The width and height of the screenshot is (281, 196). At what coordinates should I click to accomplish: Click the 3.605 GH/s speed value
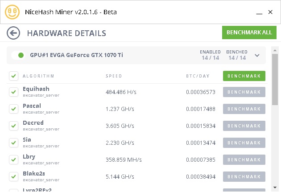[120, 126]
